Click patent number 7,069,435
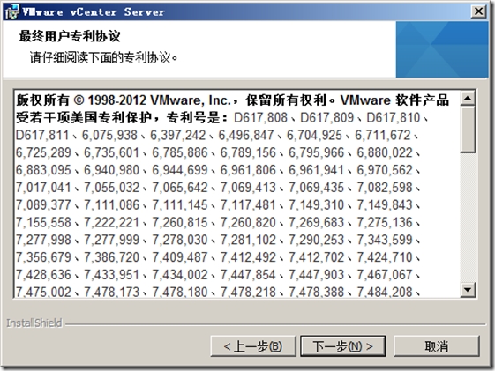 [x=316, y=188]
